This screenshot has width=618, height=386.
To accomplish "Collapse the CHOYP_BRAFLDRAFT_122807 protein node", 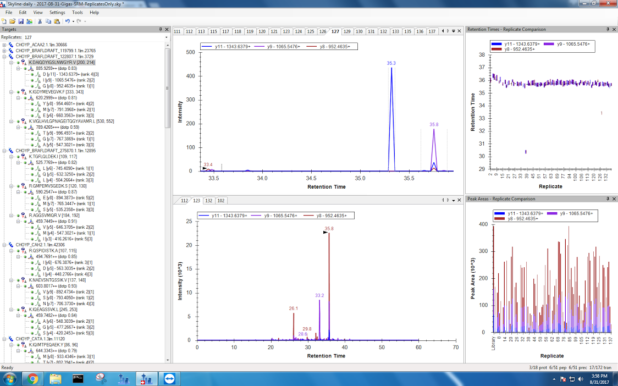I will tap(4, 56).
